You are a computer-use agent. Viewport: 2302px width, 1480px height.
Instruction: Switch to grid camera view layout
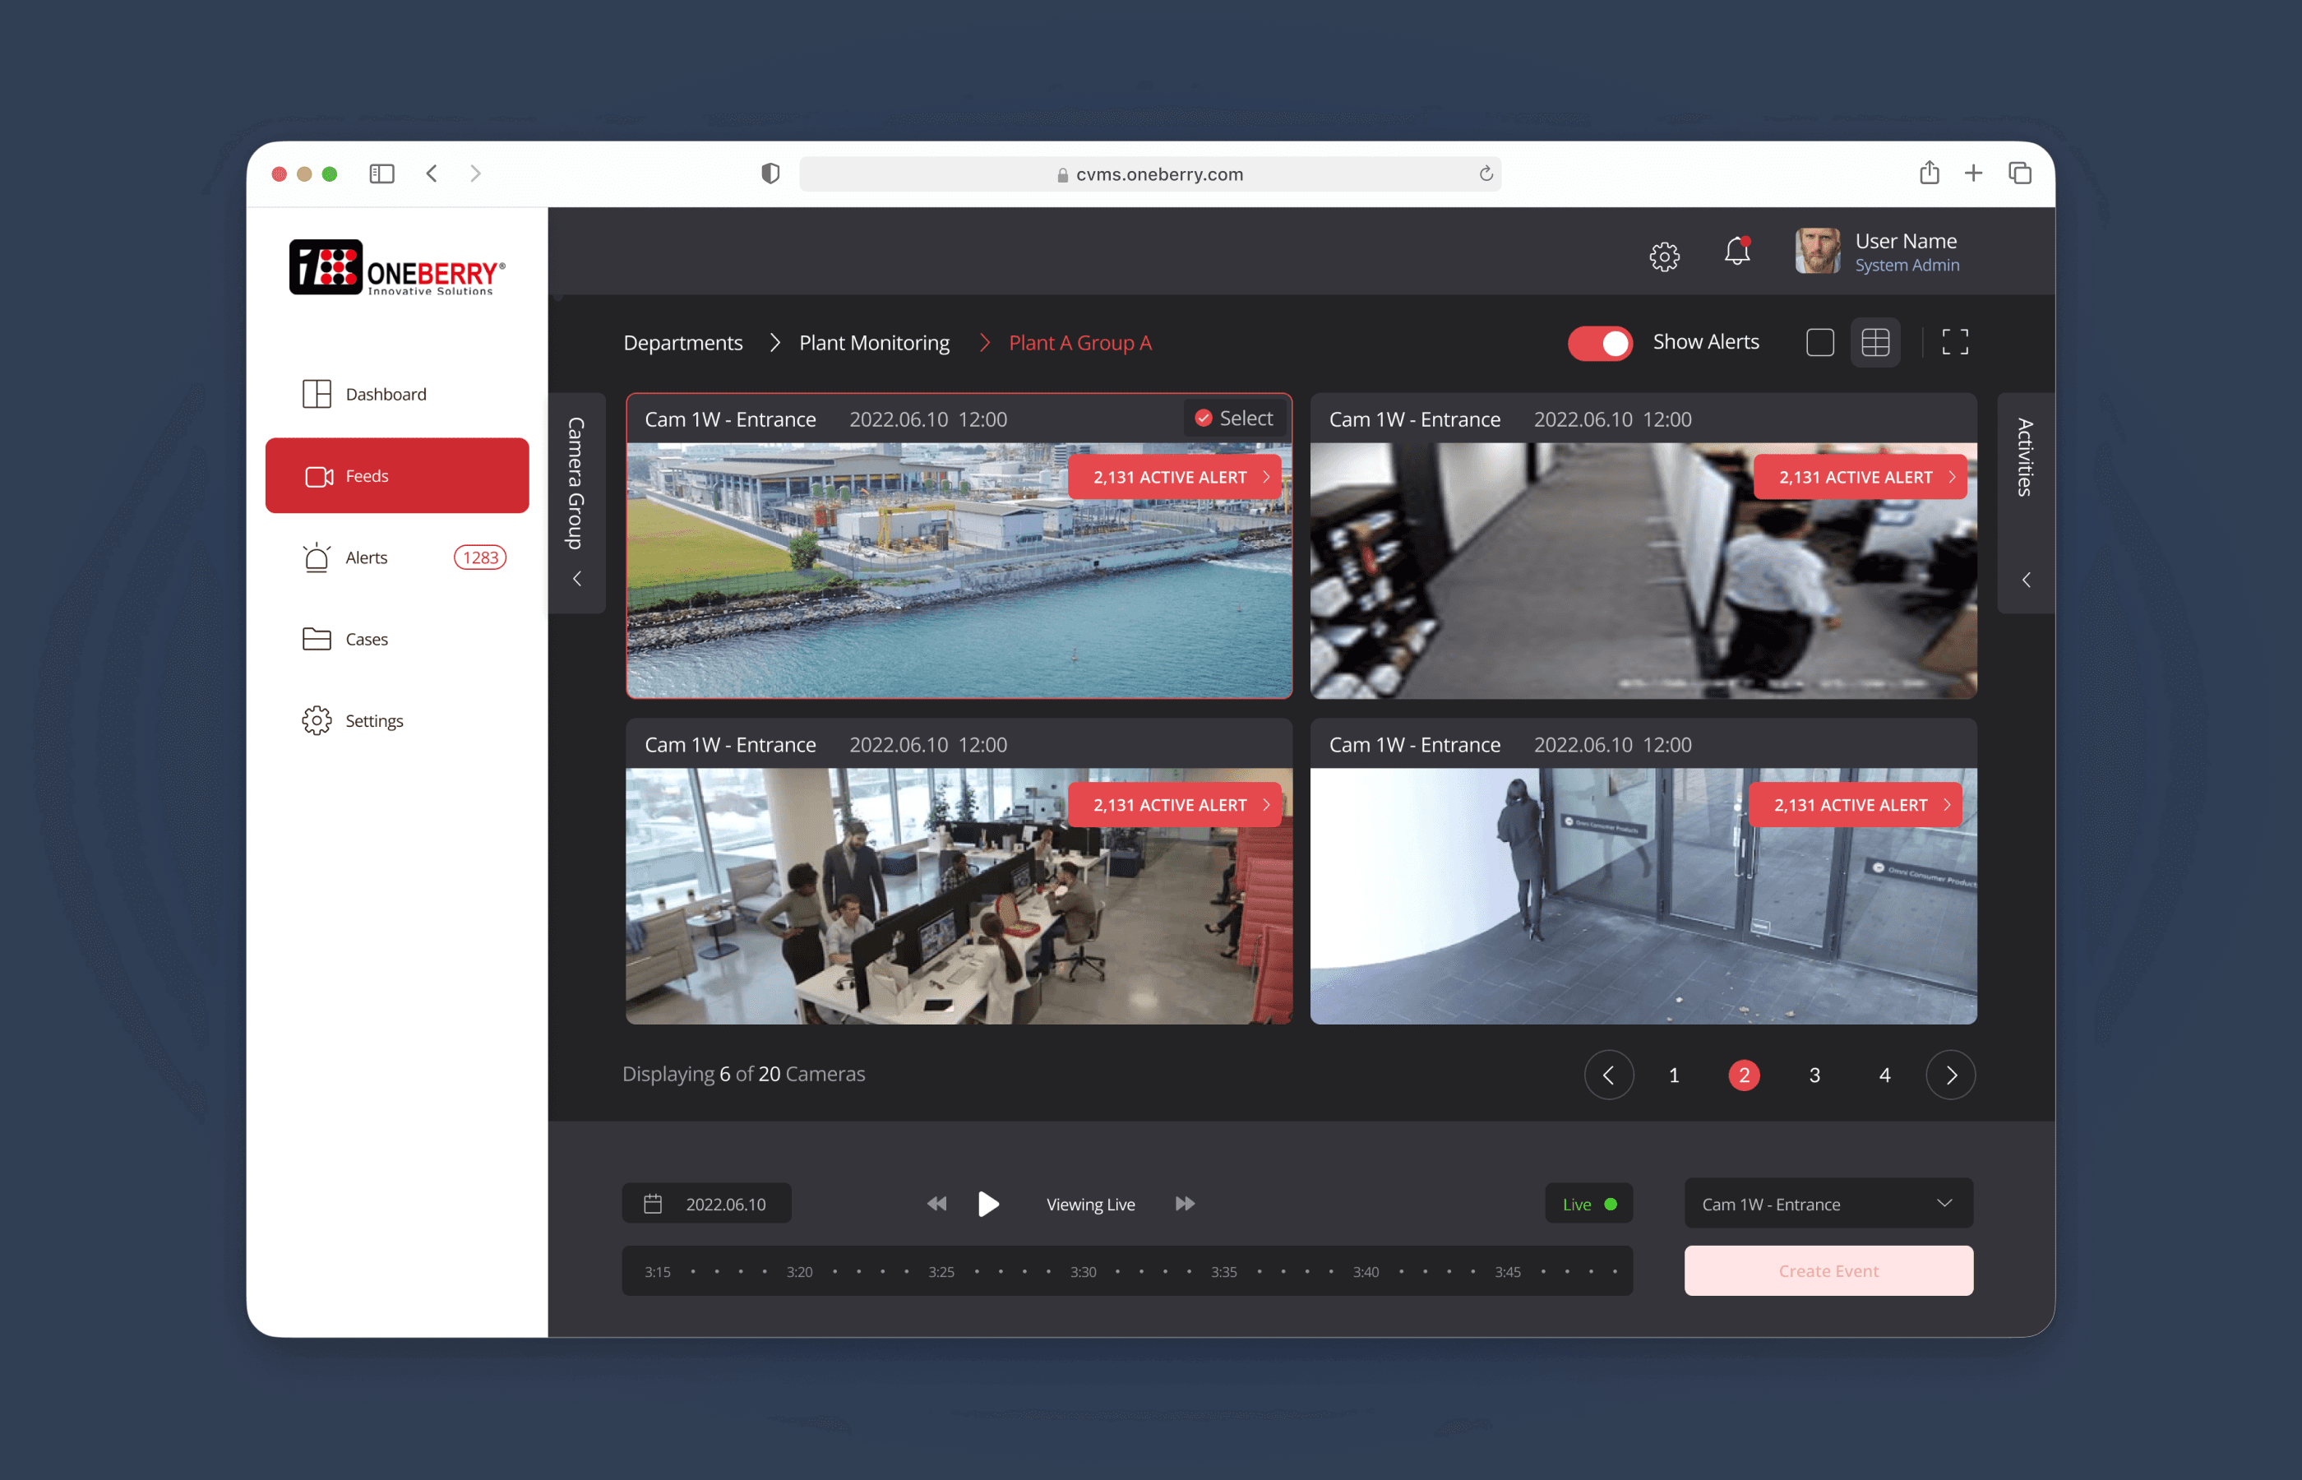(1875, 342)
